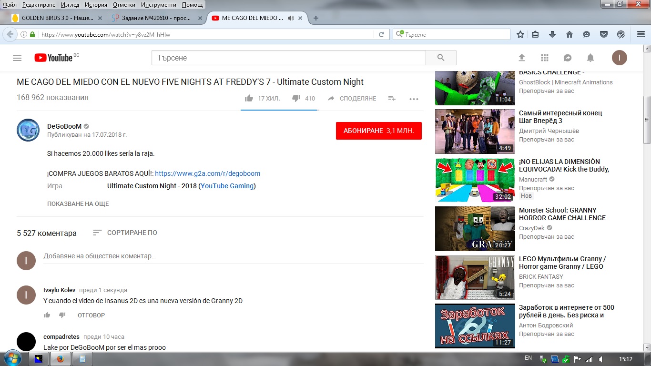Open the Изглед menu

click(70, 4)
